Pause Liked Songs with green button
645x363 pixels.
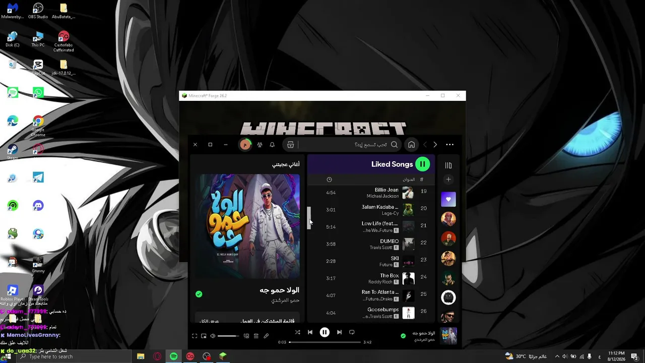coord(422,164)
